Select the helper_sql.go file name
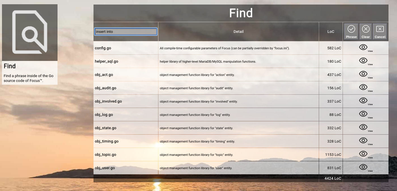Screen dimensions: 397x191 (x=107, y=61)
